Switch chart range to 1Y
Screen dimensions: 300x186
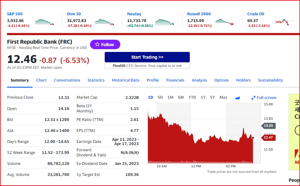(203, 97)
